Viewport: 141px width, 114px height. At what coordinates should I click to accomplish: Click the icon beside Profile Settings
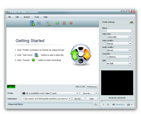(131, 22)
